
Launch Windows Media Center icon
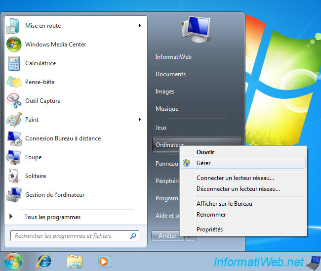click(x=14, y=45)
